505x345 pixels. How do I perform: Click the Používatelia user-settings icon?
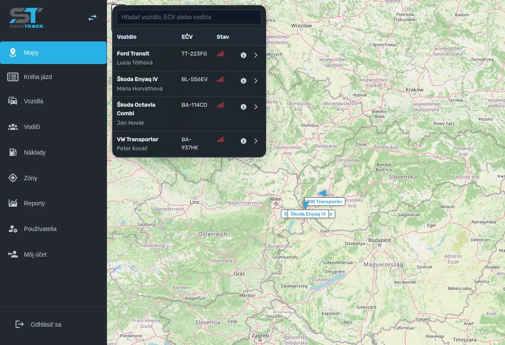click(x=13, y=229)
